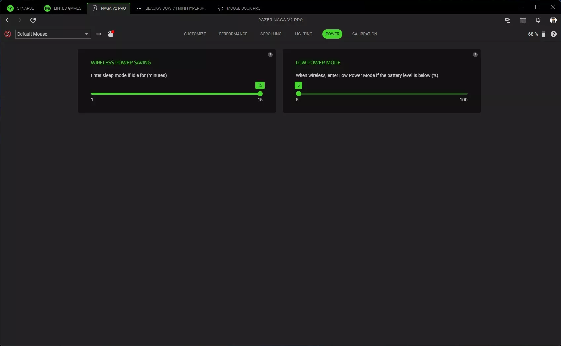
Task: Maximize the Synapse window
Action: click(x=537, y=7)
